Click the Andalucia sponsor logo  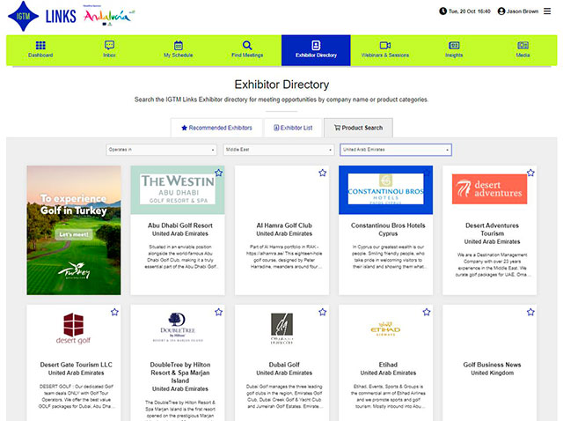click(x=109, y=16)
